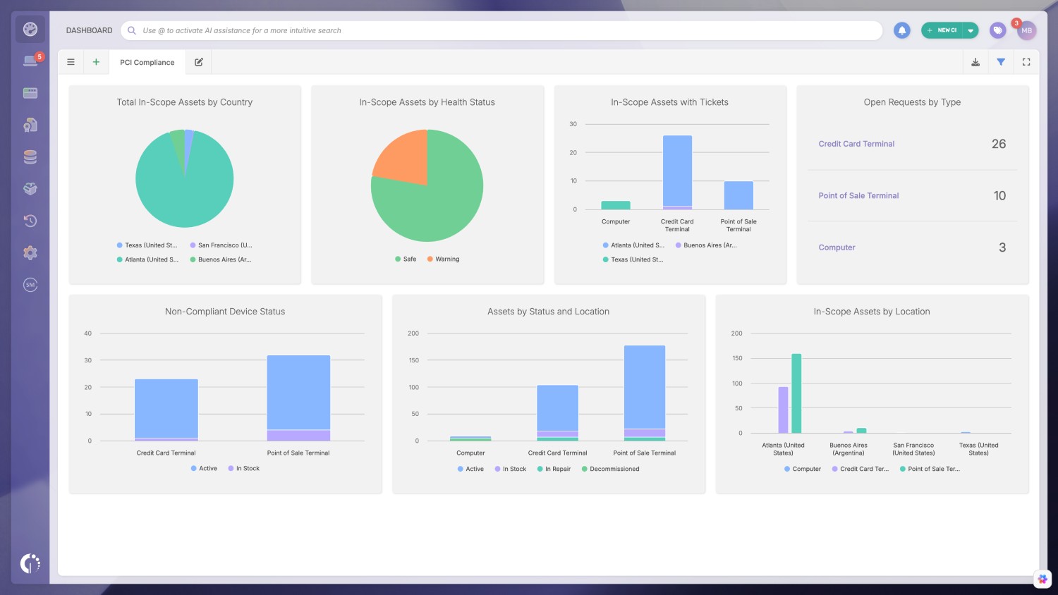Open the dashboard list hamburger menu
Image resolution: width=1058 pixels, height=595 pixels.
71,61
